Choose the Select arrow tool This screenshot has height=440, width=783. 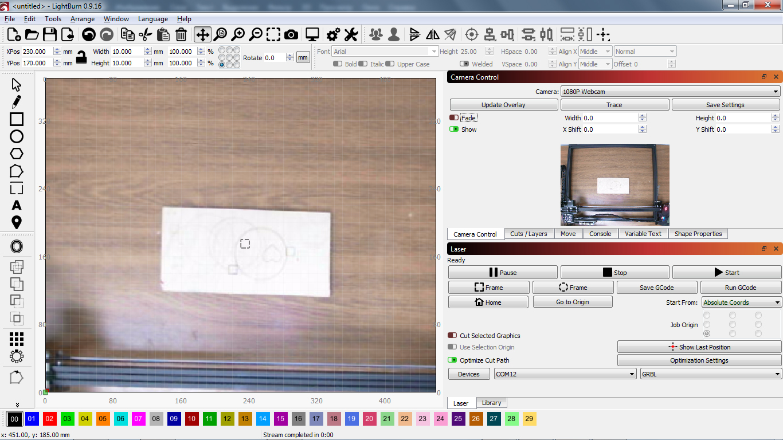click(17, 85)
